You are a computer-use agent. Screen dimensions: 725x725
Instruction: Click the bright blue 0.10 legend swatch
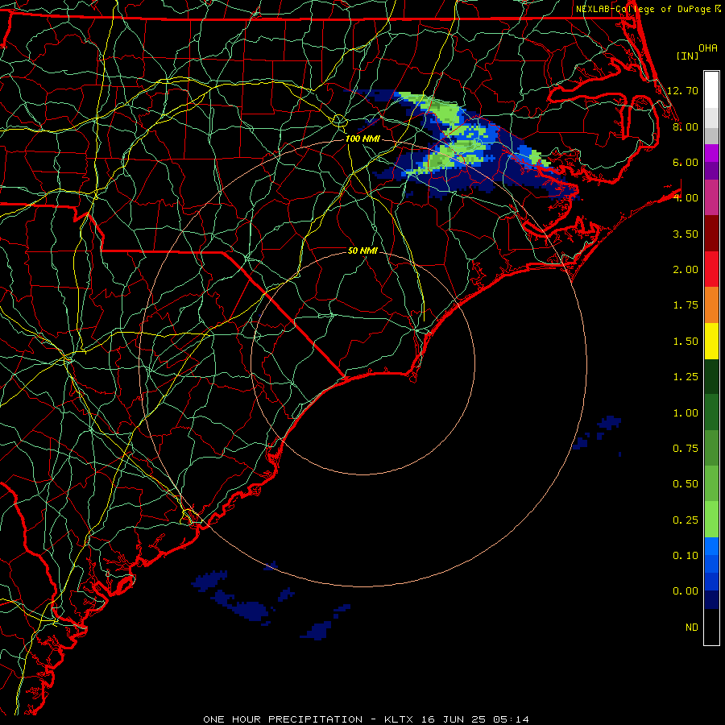click(x=711, y=546)
